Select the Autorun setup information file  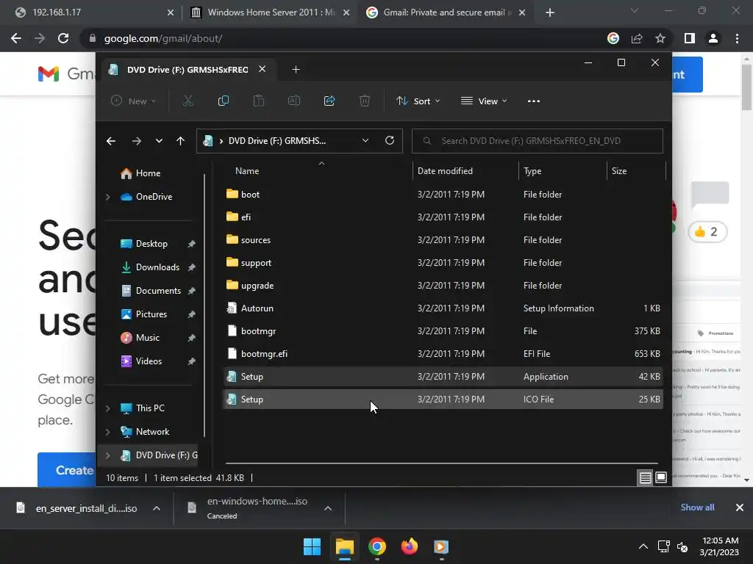pos(443,308)
